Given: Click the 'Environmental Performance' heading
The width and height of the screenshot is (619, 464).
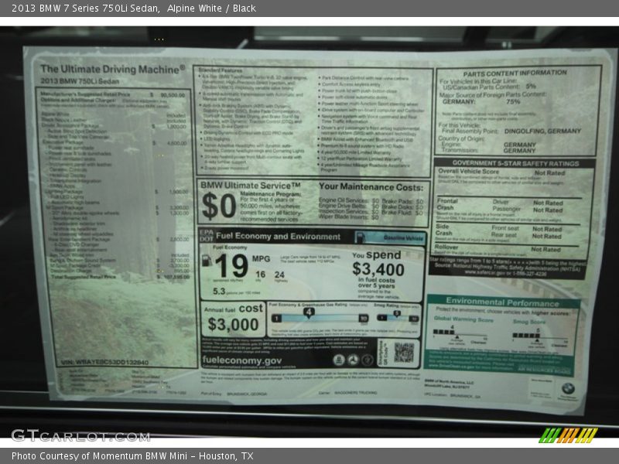Looking at the screenshot, I should pos(502,302).
